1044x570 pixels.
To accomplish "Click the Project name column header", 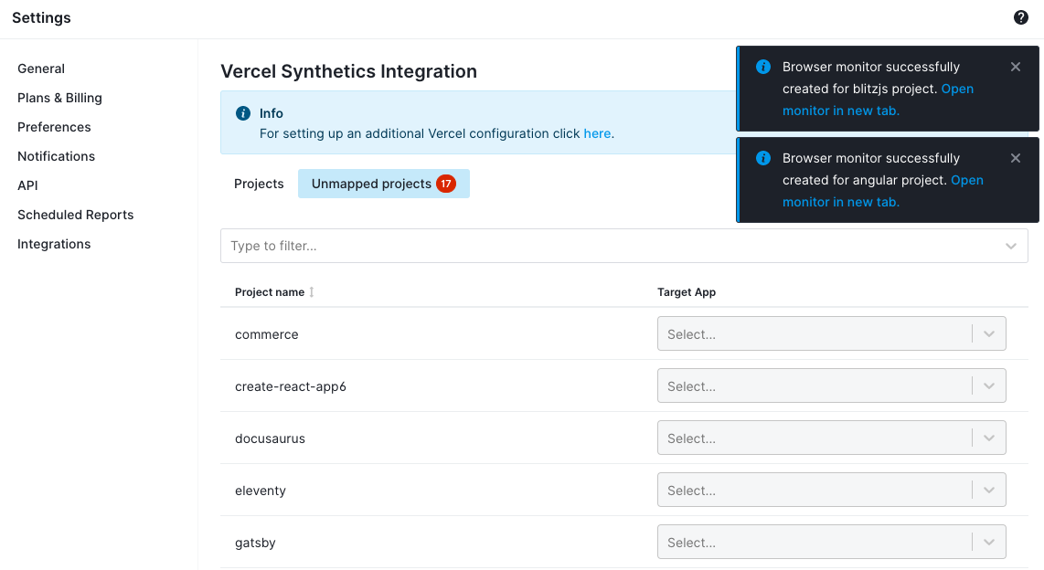I will coord(270,292).
